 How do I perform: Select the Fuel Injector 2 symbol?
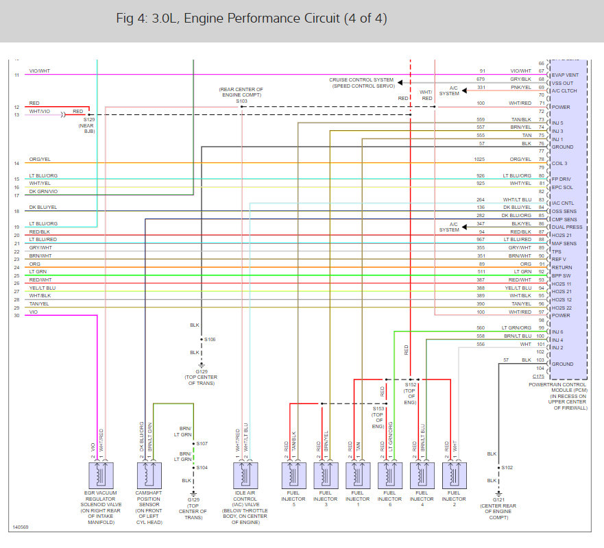(x=455, y=475)
